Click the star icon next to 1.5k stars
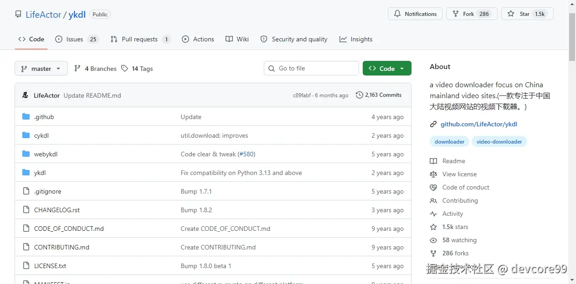This screenshot has height=284, width=576. [433, 227]
